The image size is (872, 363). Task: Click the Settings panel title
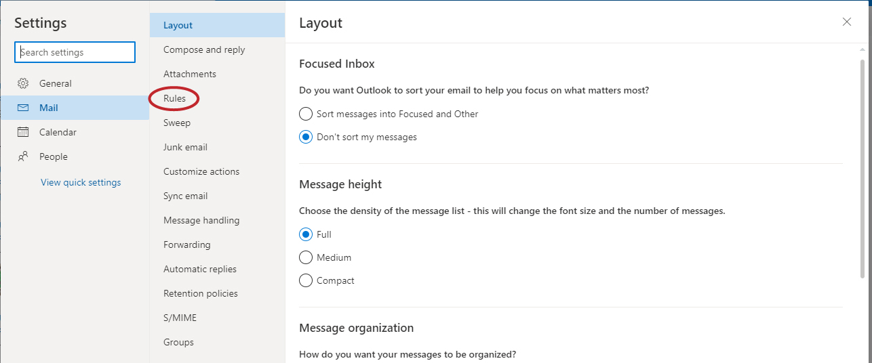point(41,23)
